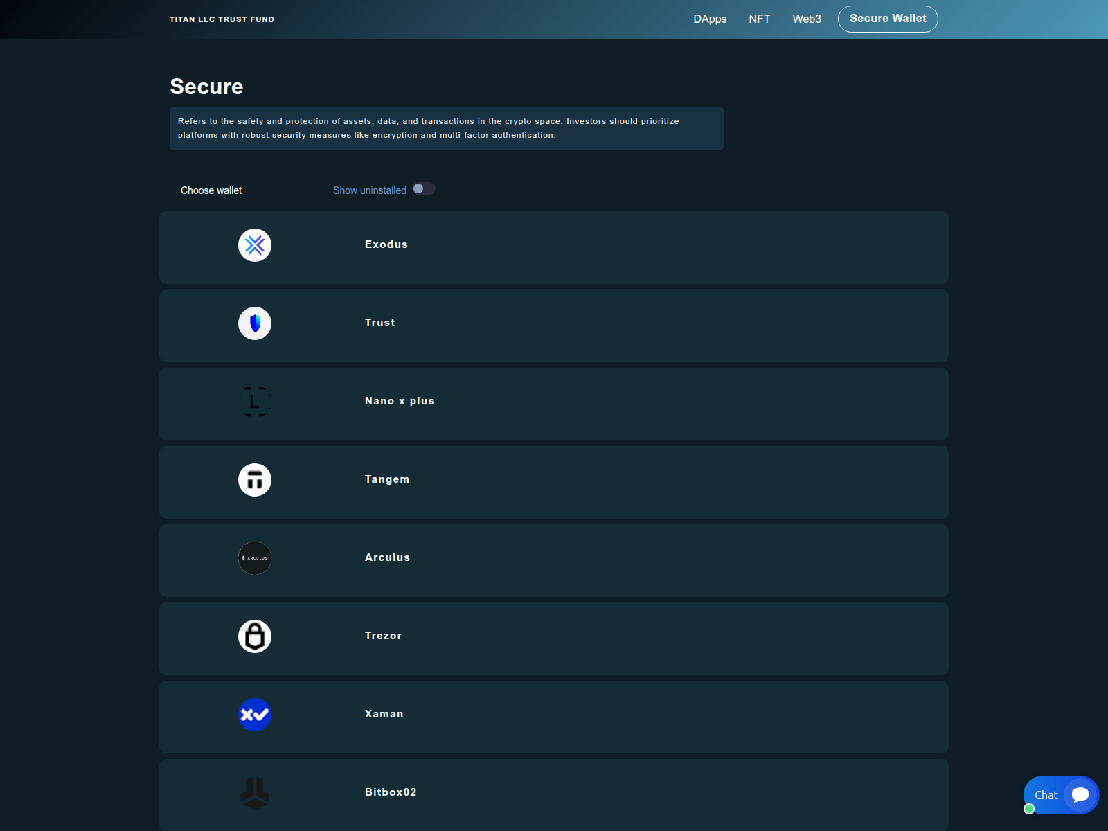
Task: Click the Secure Wallet button
Action: pos(888,19)
